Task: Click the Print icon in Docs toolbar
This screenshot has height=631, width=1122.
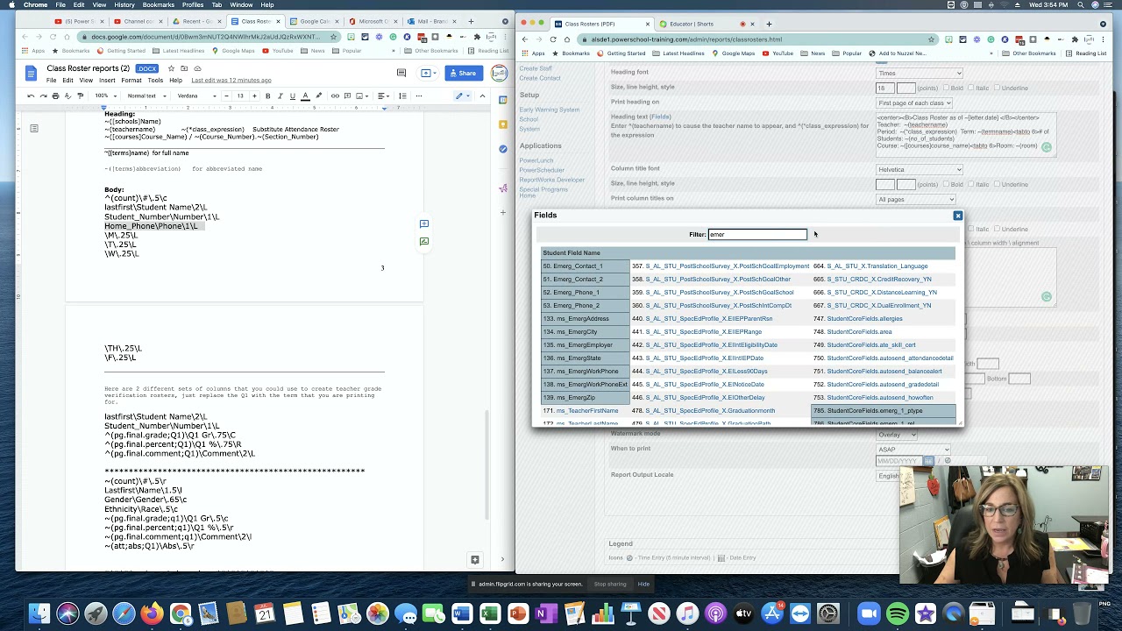Action: coord(55,96)
